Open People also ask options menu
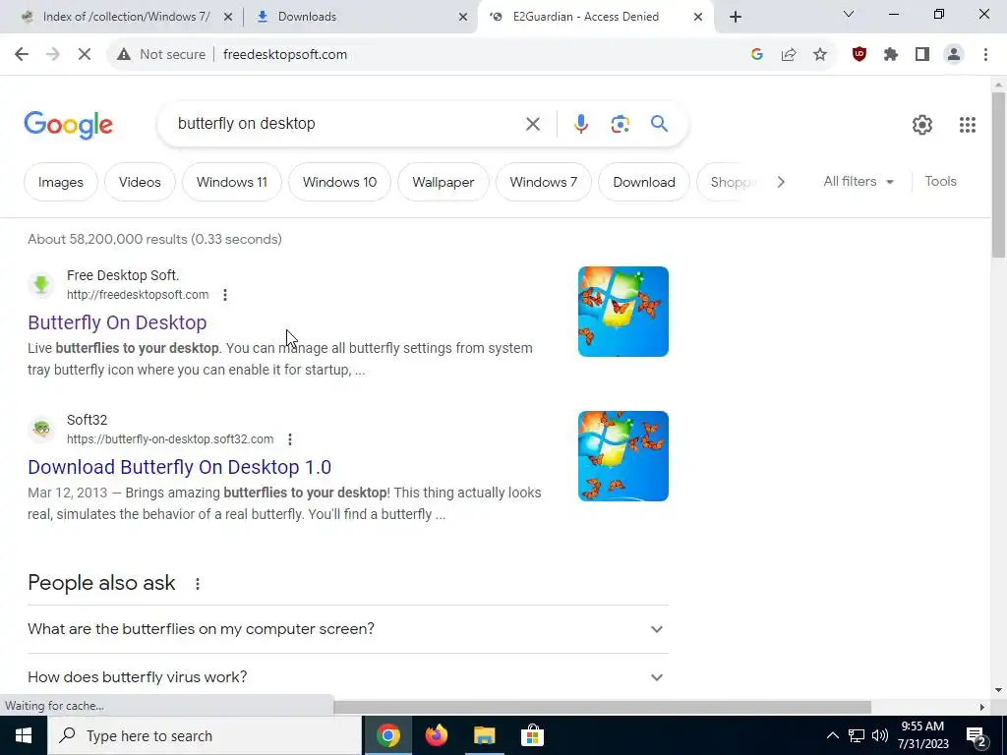Image resolution: width=1007 pixels, height=755 pixels. pos(197,584)
